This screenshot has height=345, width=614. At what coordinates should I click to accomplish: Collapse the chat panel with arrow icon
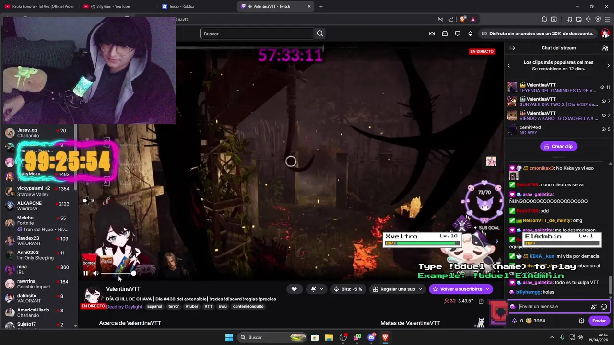[512, 48]
